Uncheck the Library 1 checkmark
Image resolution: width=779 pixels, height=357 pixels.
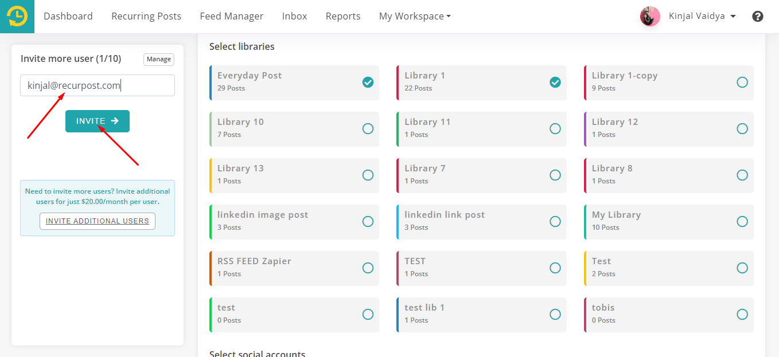555,83
